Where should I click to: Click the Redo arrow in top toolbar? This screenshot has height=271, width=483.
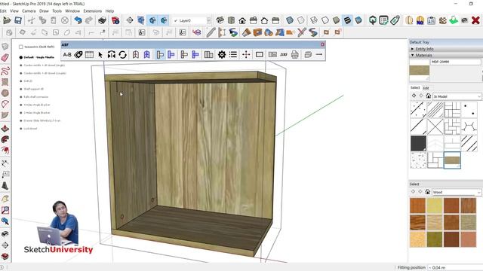coord(89,20)
